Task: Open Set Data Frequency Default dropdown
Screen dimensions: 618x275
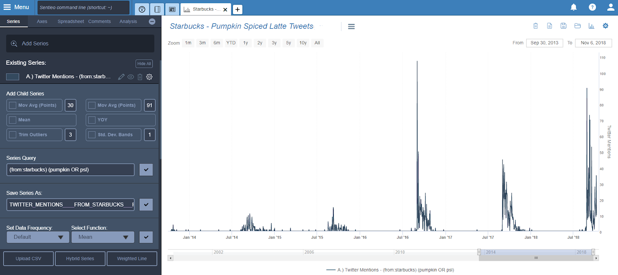Action: tap(38, 237)
